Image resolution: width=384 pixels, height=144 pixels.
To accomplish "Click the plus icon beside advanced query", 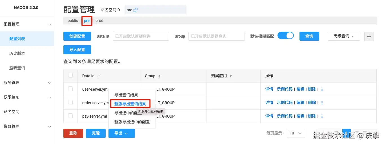I will [x=369, y=36].
